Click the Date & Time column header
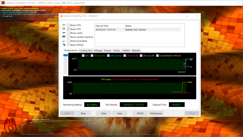Viewport: 243px width, 137px height. (x=109, y=26)
